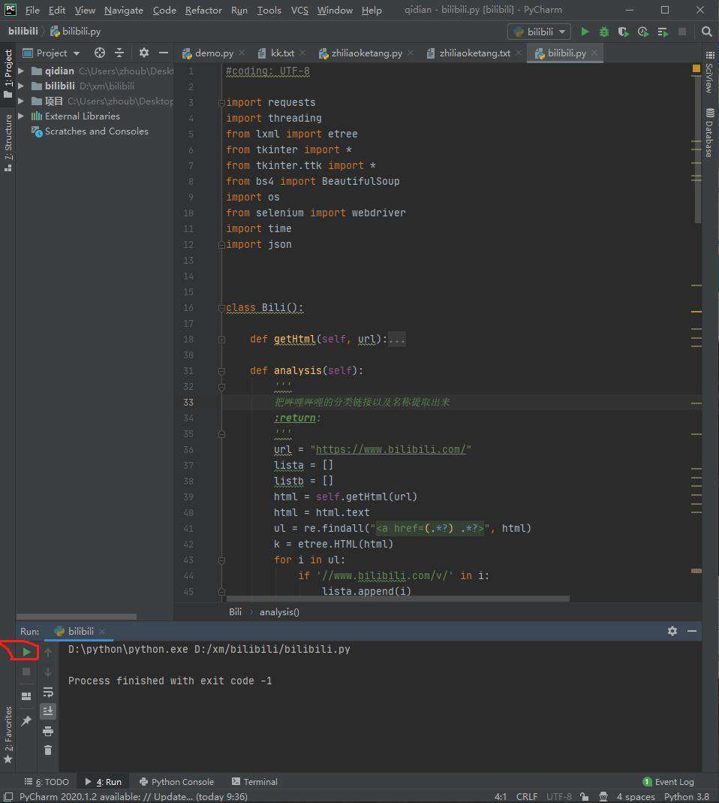Expand the 项目 folder
The width and height of the screenshot is (719, 803).
[21, 101]
